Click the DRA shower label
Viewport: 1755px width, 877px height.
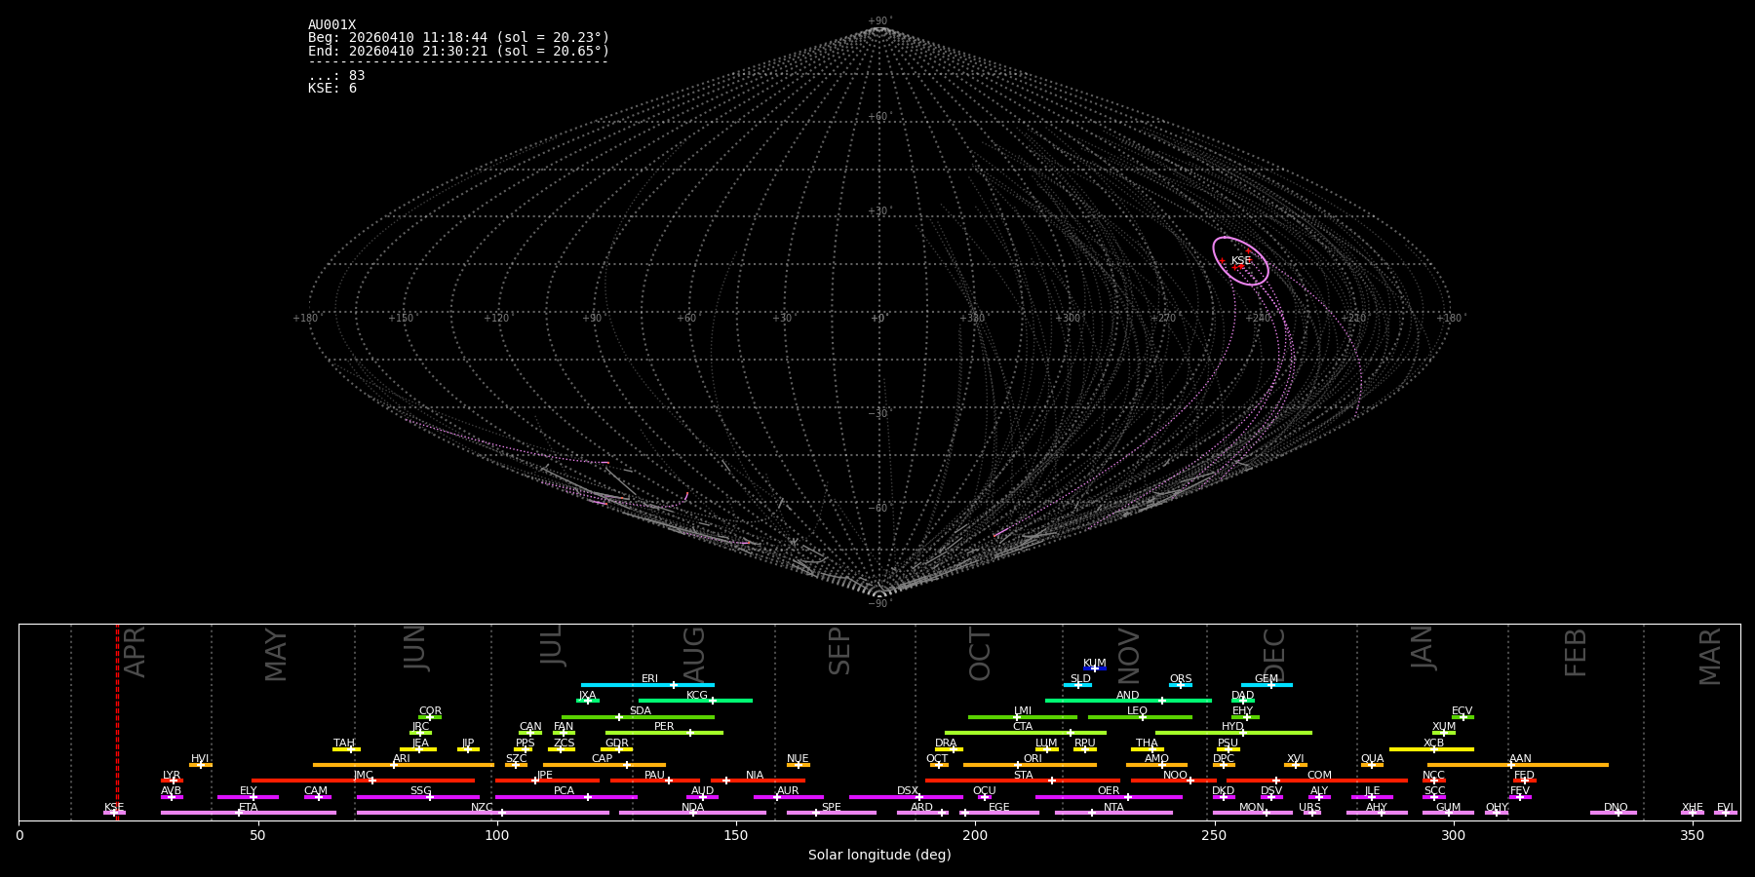coord(946,744)
